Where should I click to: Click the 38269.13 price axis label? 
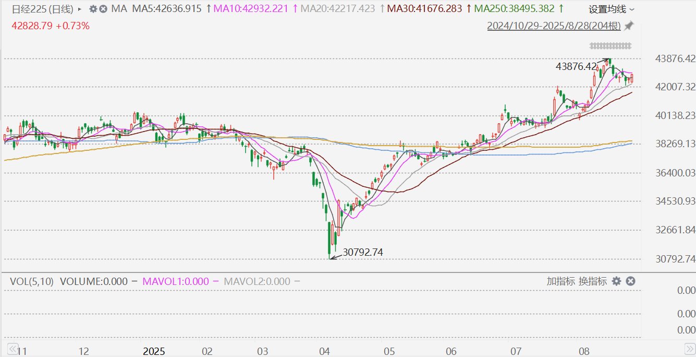tap(674, 144)
